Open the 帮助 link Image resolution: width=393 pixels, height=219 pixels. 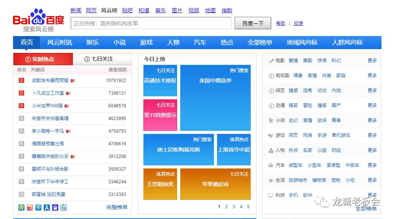coord(281,23)
